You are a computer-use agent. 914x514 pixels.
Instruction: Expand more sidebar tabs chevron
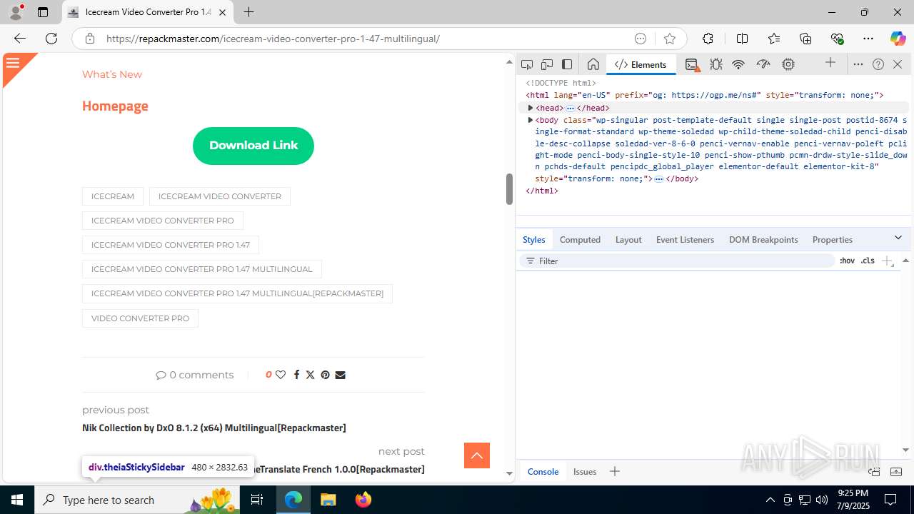pos(898,238)
